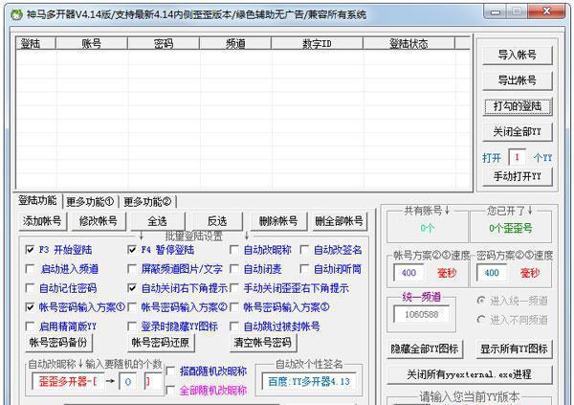Enable 自动闭麦 checkbox
Viewport: 574px width, 405px height.
(234, 269)
